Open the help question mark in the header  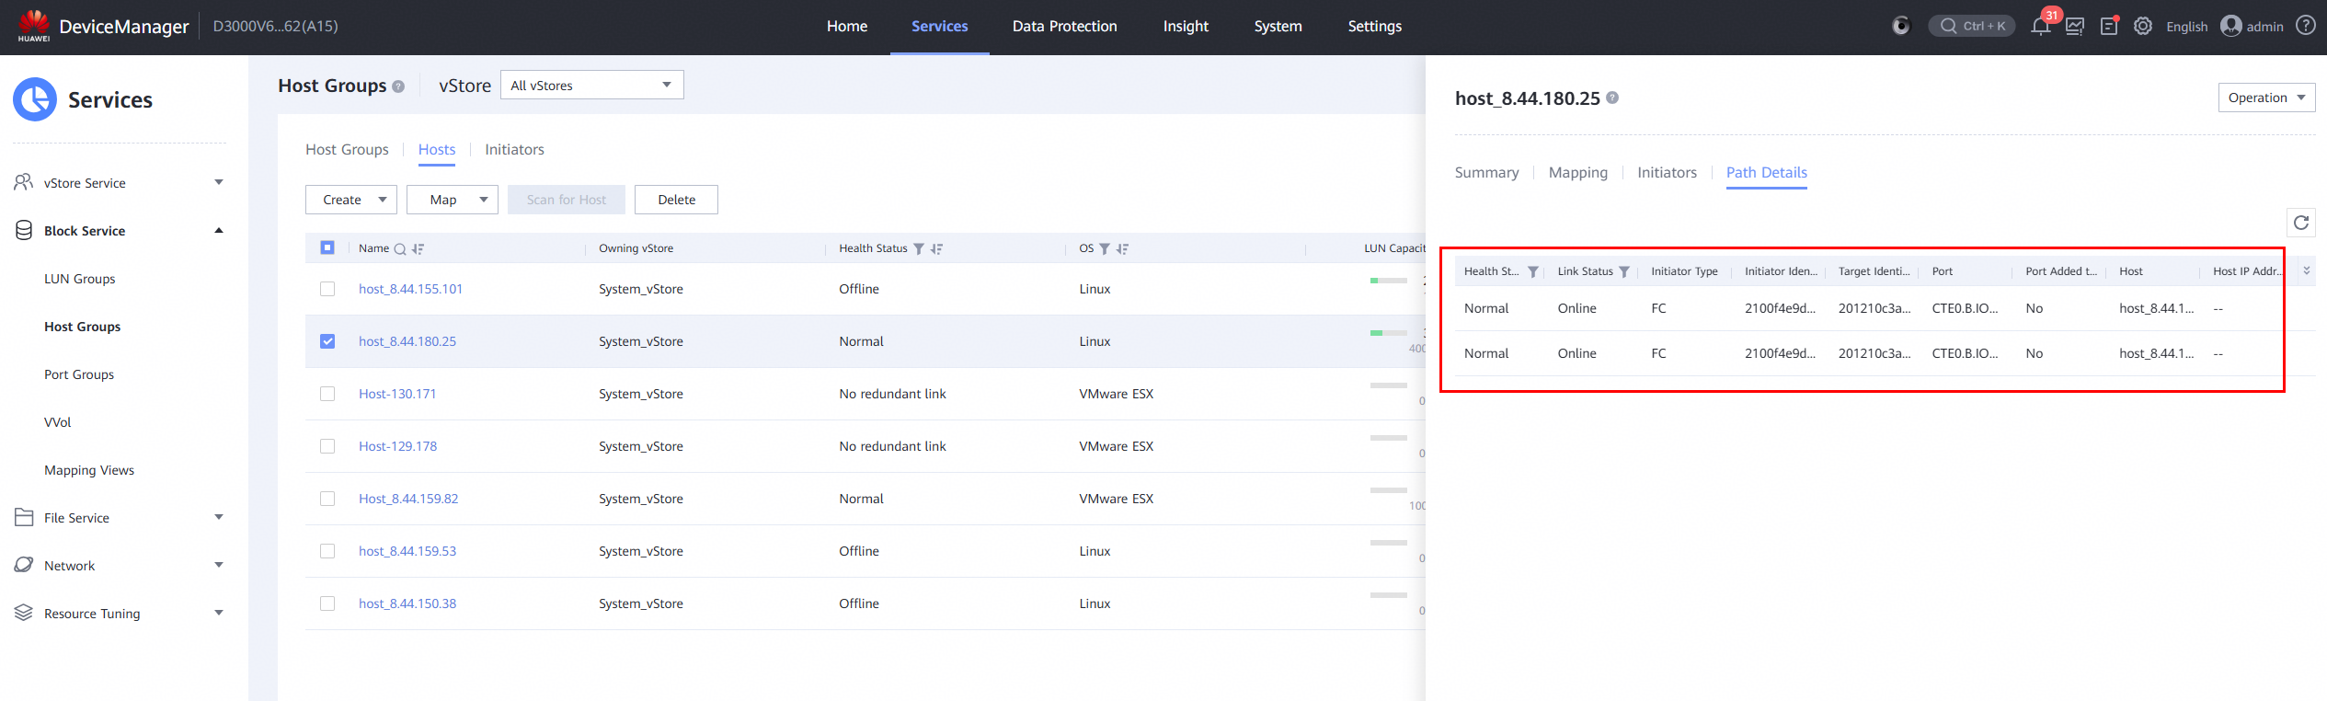click(x=2306, y=26)
